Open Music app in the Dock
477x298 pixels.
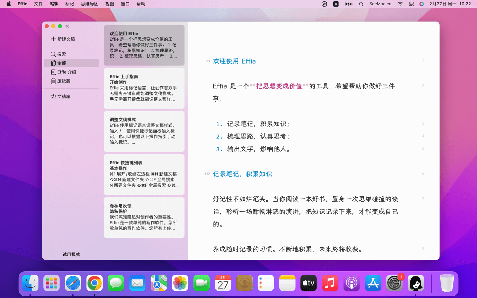[330, 283]
